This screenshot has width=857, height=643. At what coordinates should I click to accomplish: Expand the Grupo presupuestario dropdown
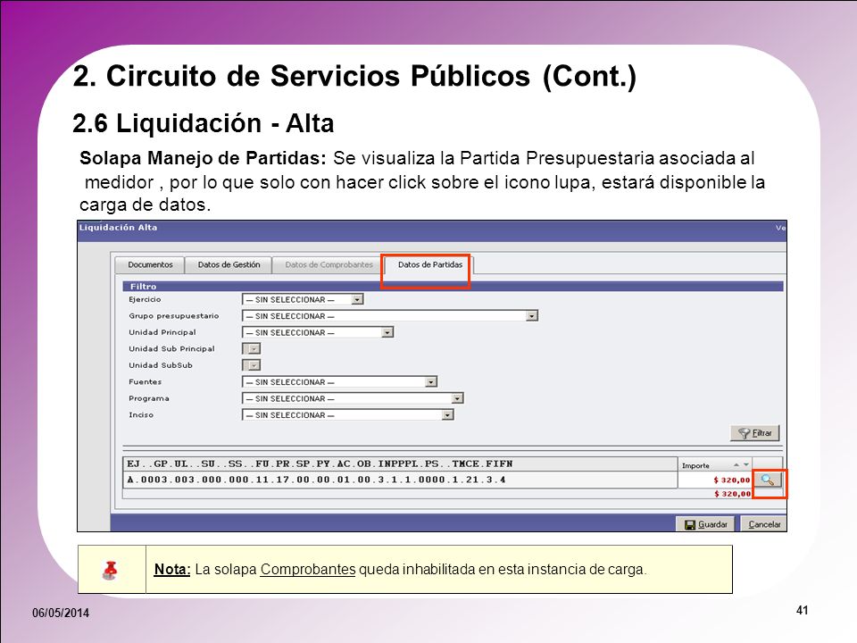point(390,316)
